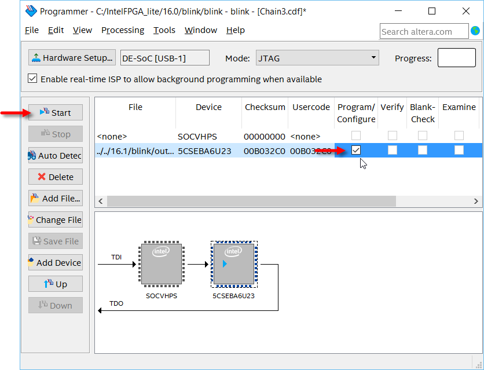The height and width of the screenshot is (370, 484).
Task: Click the Search altera.com field
Action: coord(424,31)
